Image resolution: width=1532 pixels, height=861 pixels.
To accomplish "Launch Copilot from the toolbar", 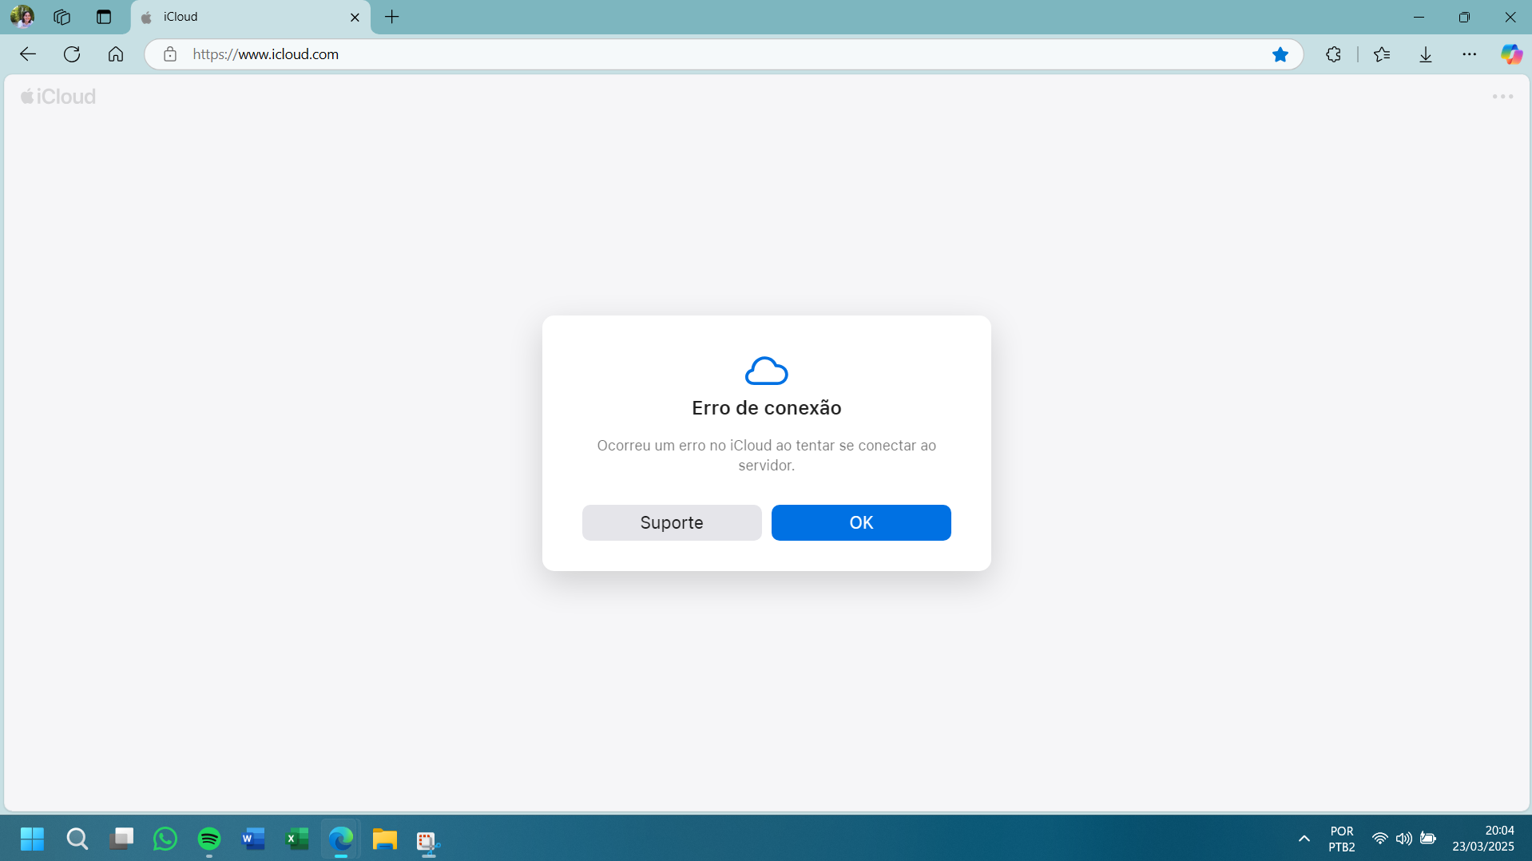I will [1511, 54].
